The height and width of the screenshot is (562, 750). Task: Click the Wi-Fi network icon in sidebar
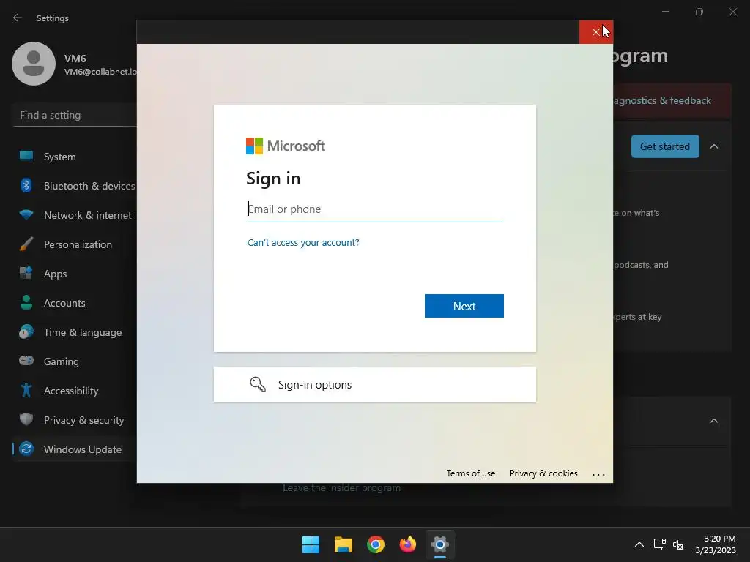(26, 214)
